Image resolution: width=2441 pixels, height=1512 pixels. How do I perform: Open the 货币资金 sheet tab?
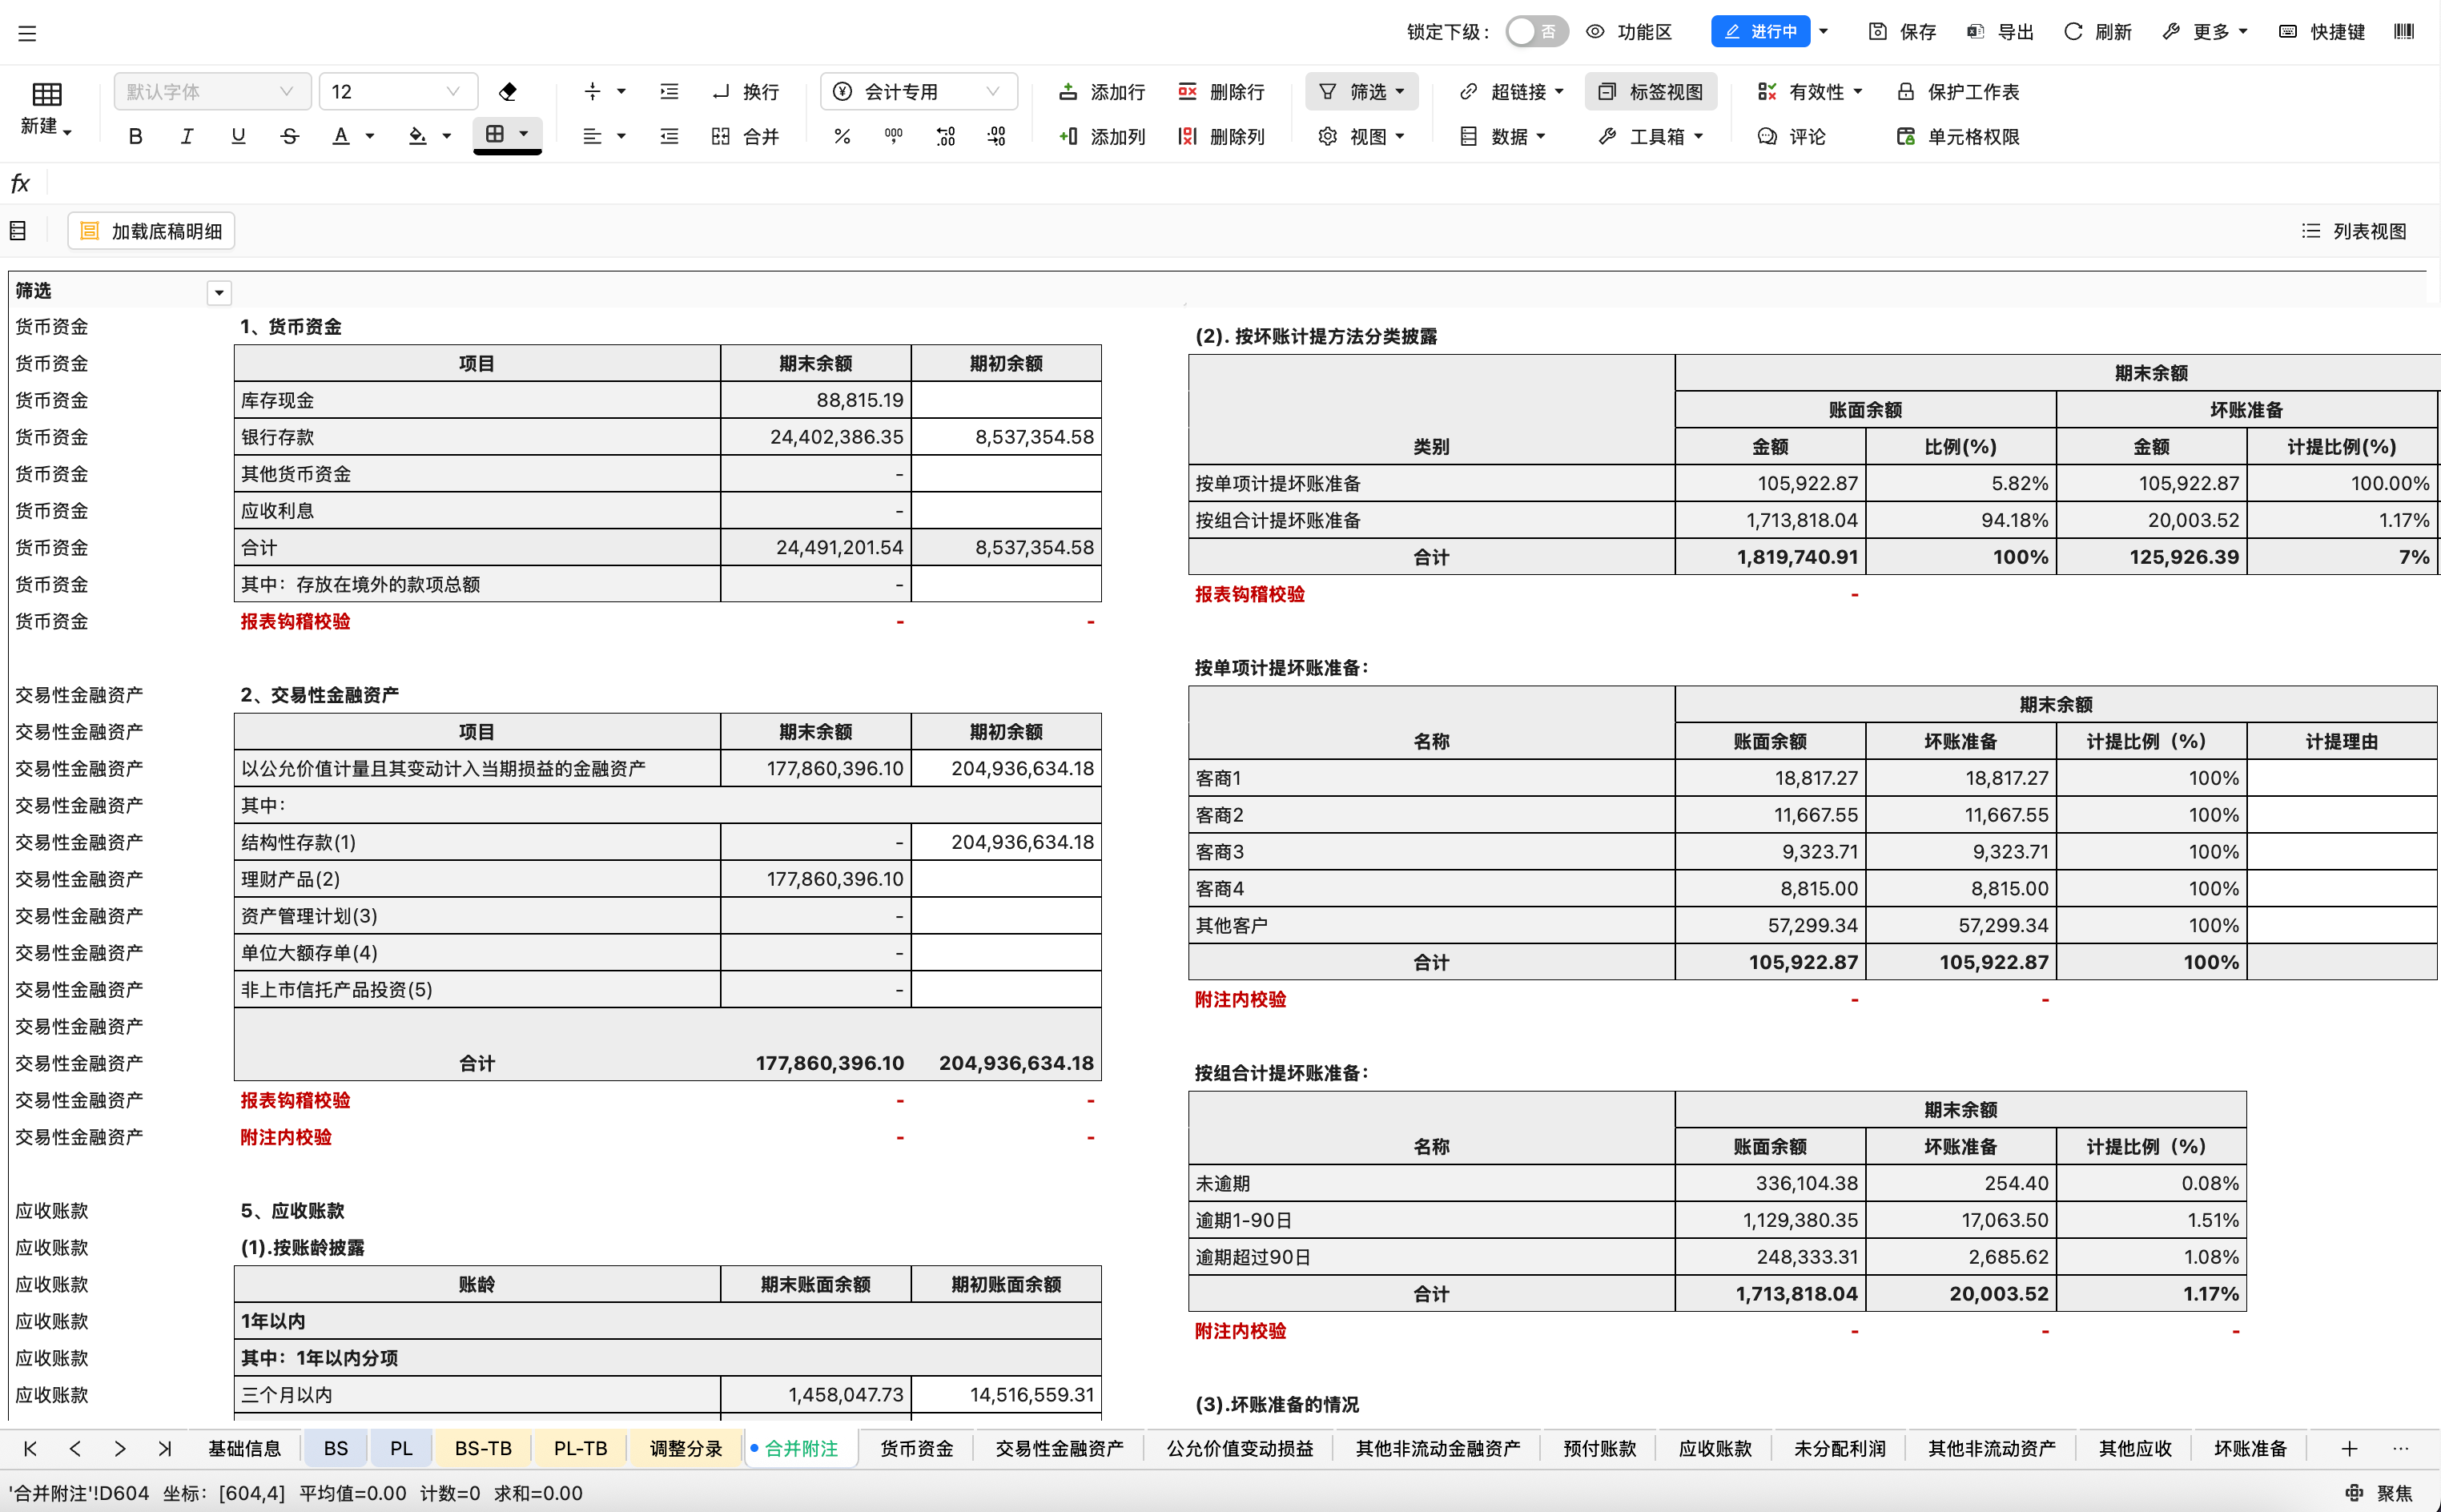[916, 1448]
